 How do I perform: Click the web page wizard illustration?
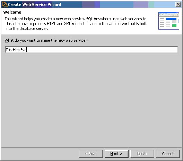pyautogui.click(x=169, y=21)
